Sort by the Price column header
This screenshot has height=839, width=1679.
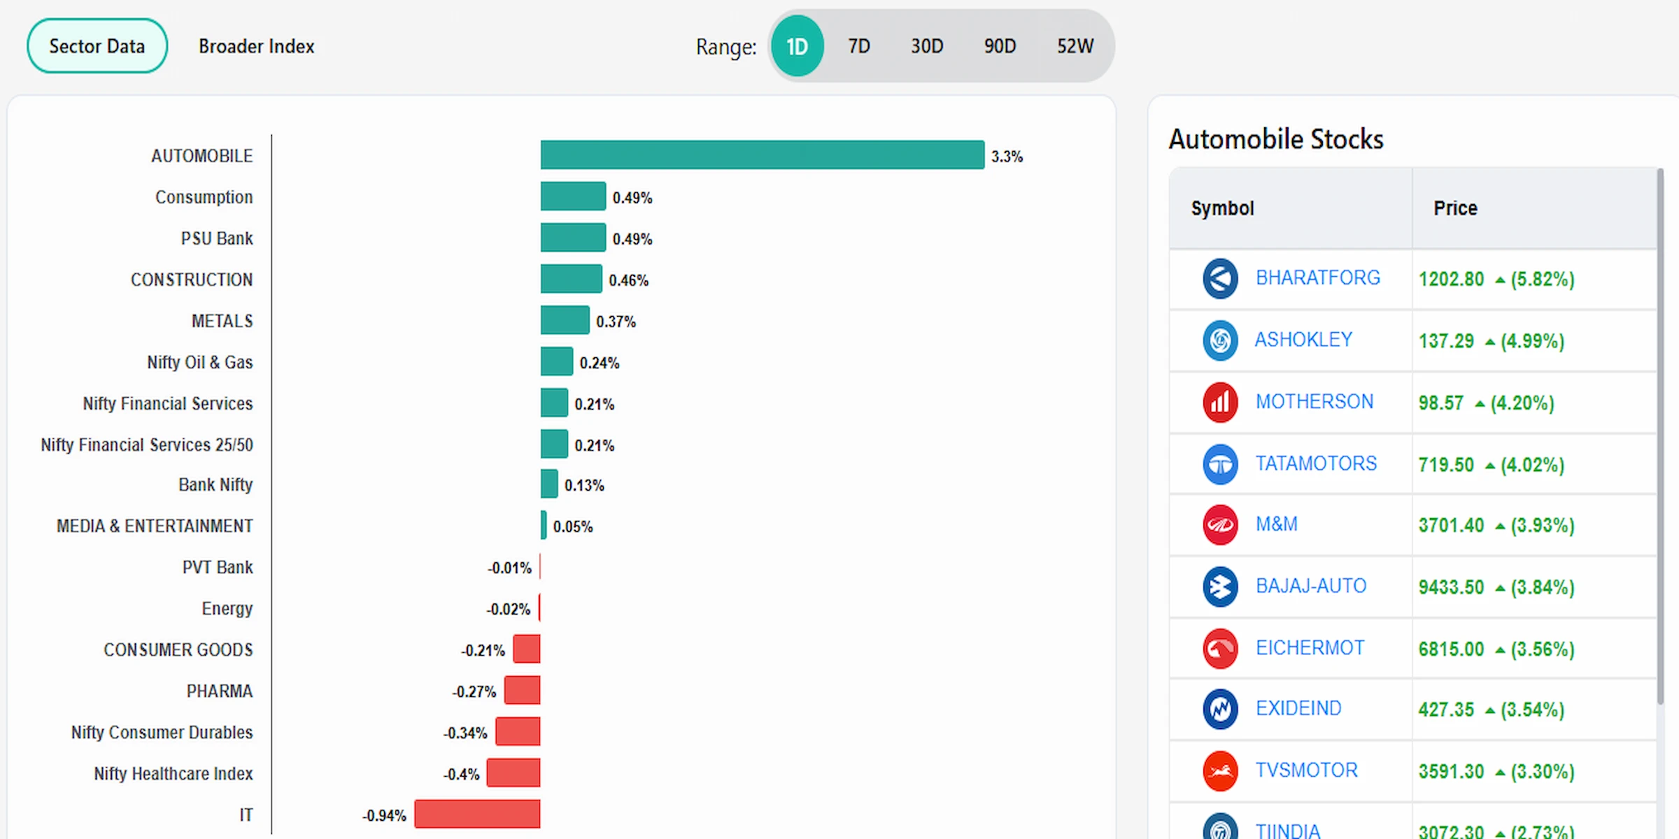pos(1455,208)
